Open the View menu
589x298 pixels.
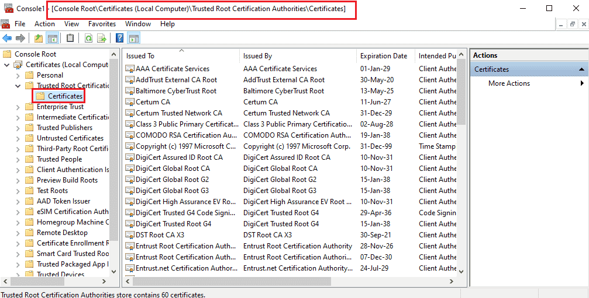tap(71, 24)
